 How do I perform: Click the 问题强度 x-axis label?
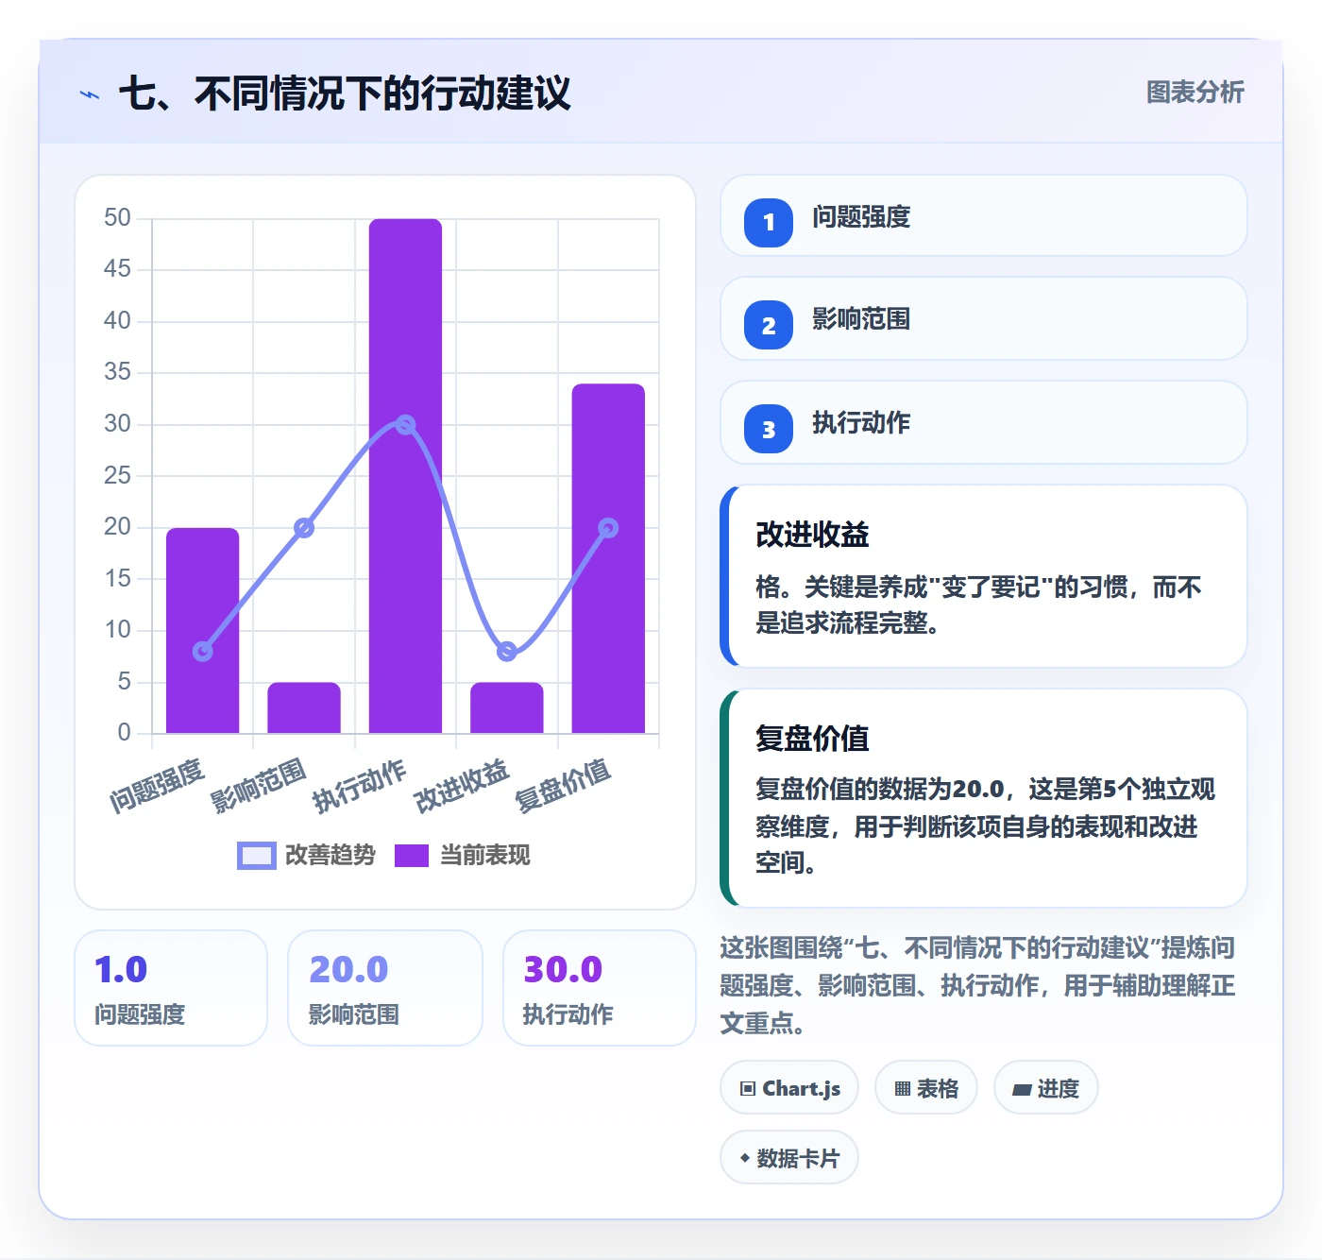[157, 786]
